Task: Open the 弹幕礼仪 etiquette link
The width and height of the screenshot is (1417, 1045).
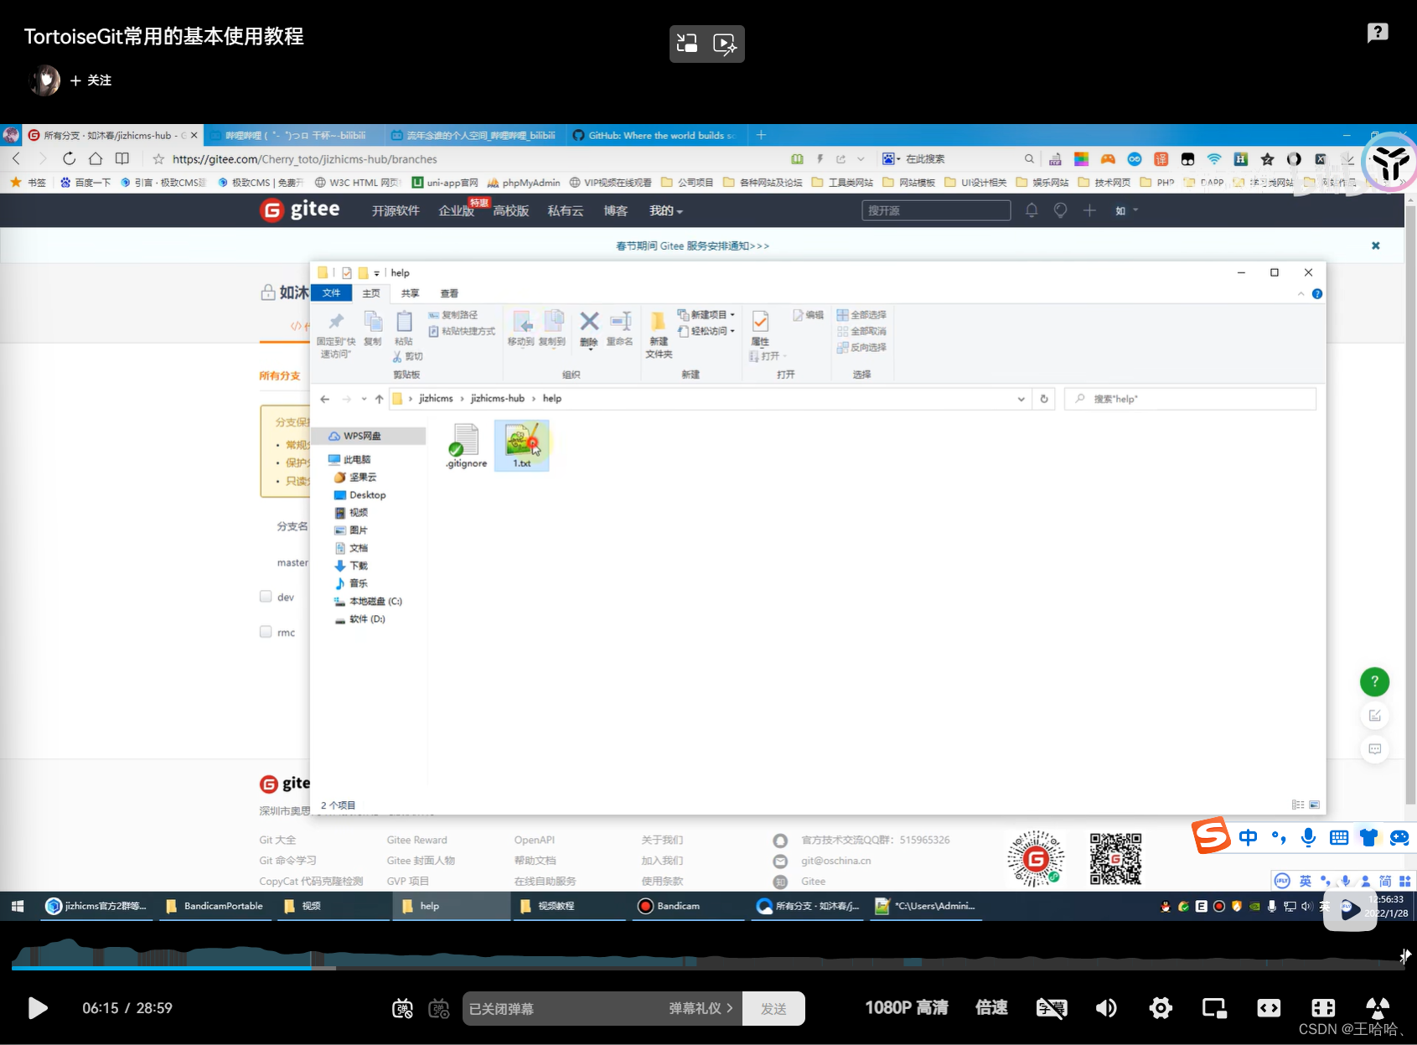Action: point(701,1008)
